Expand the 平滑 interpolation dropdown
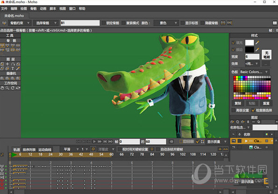 pos(70,149)
